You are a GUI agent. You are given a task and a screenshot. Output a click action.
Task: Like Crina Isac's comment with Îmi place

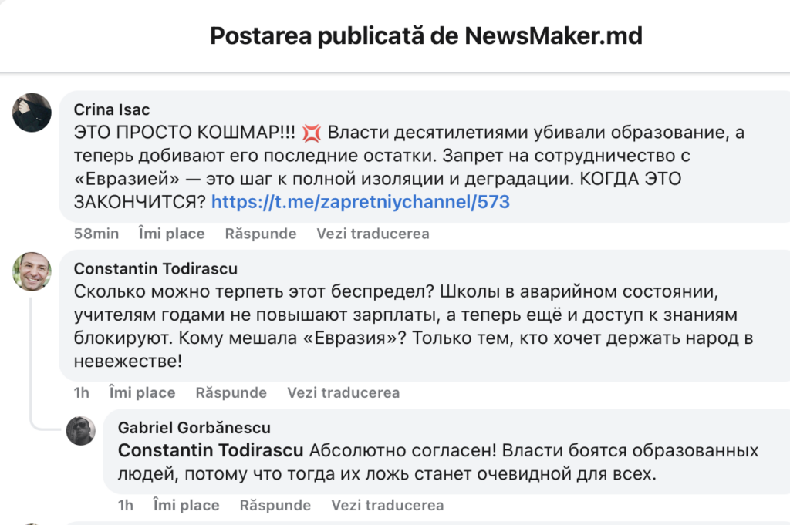click(x=172, y=234)
